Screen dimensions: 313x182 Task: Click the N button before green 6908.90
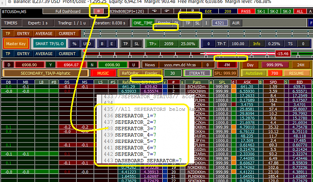pyautogui.click(x=92, y=65)
